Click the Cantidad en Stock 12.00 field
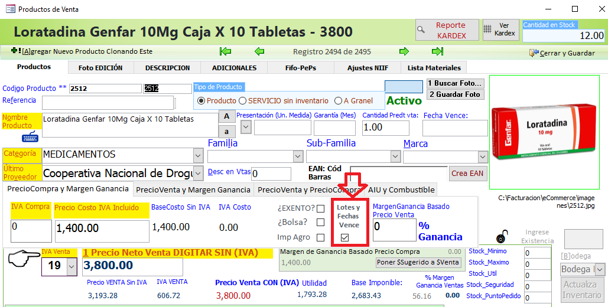The image size is (608, 307). (564, 35)
